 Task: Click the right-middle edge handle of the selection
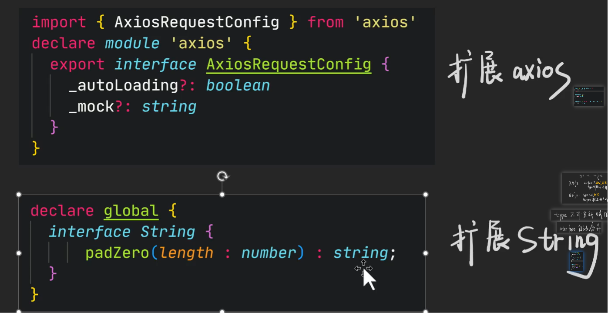point(426,253)
